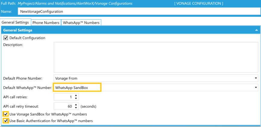
Task: Toggle Default Configuration checkbox
Action: 6,38
